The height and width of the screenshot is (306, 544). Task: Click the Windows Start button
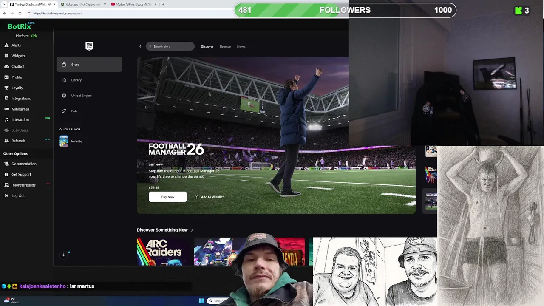click(x=201, y=301)
